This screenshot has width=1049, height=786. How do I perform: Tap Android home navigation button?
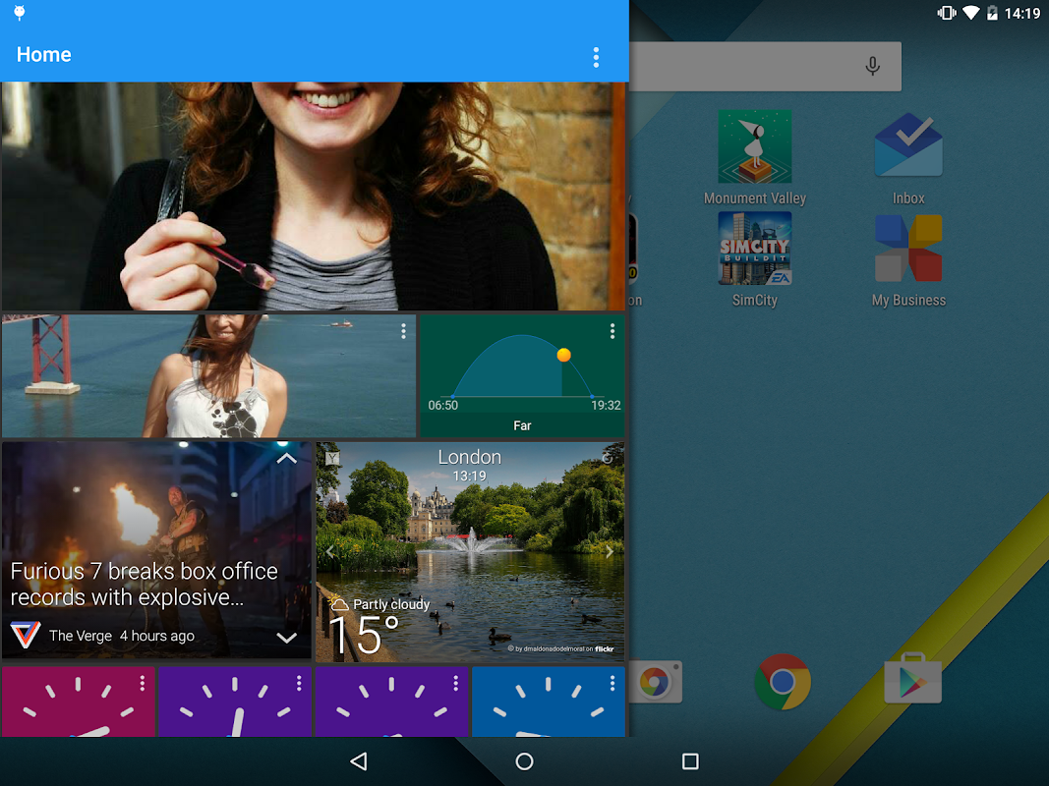[x=525, y=761]
